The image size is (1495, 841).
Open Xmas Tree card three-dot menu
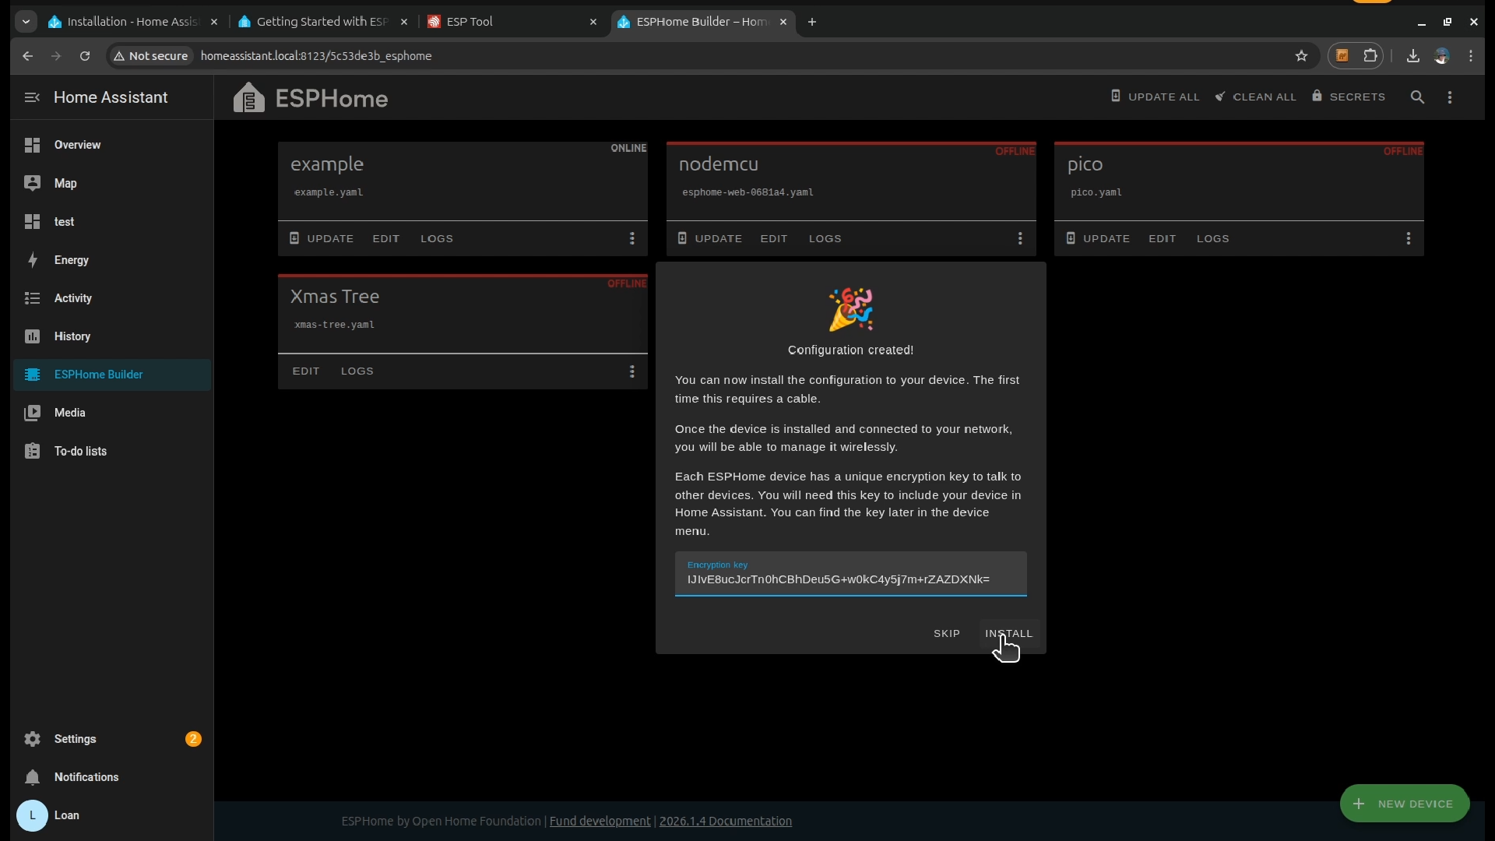(631, 371)
